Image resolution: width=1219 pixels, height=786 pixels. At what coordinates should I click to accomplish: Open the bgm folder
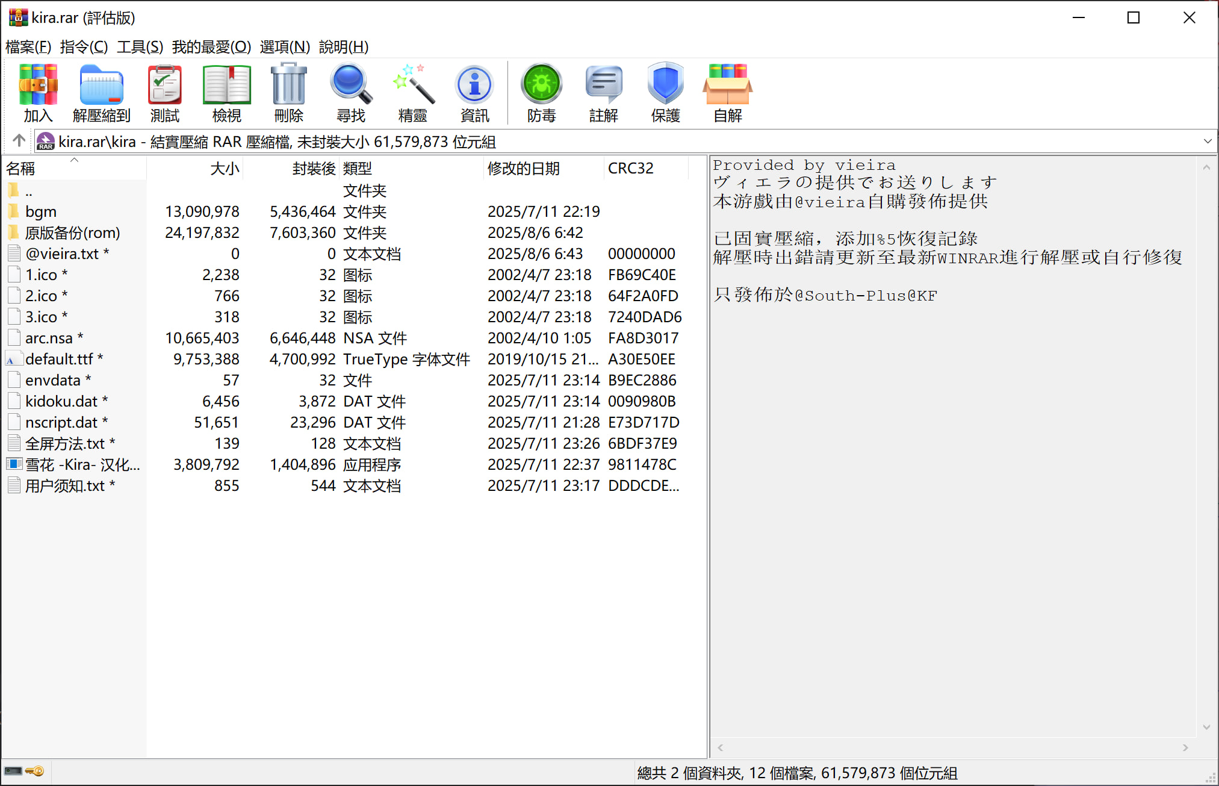tap(41, 211)
